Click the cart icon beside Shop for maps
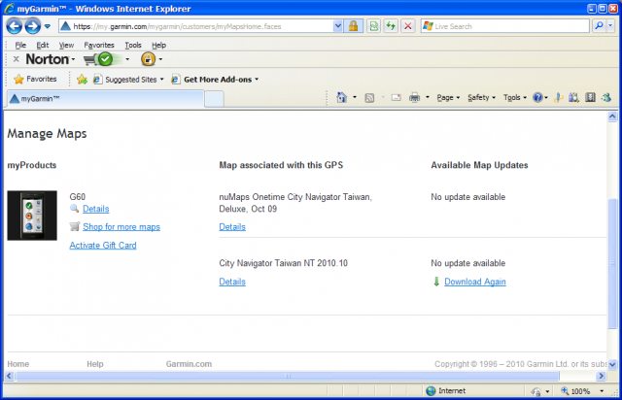 coord(75,226)
